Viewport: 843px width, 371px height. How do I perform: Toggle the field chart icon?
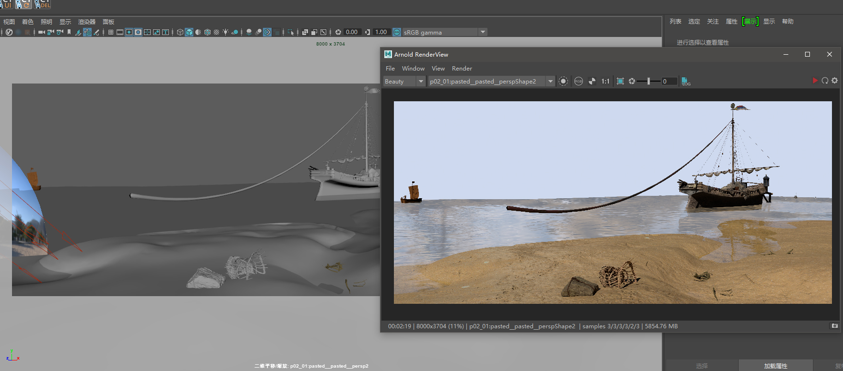tap(147, 32)
